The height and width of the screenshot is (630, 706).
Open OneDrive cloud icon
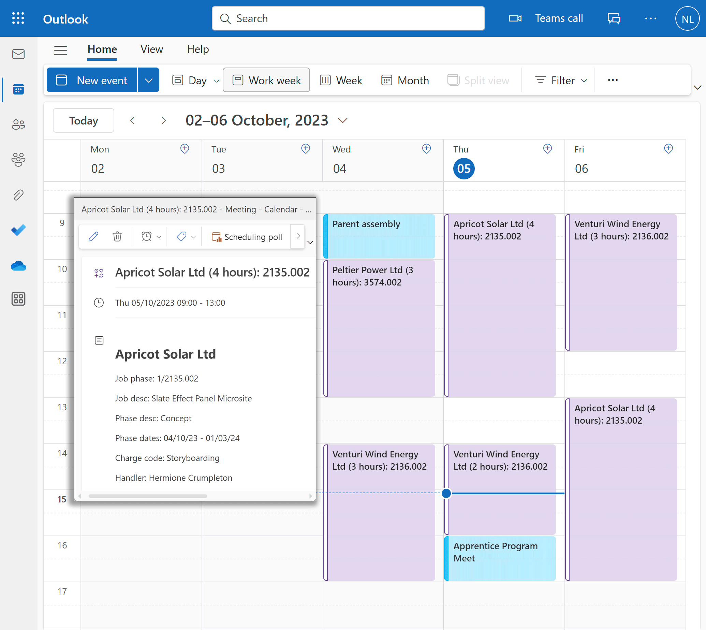[18, 266]
